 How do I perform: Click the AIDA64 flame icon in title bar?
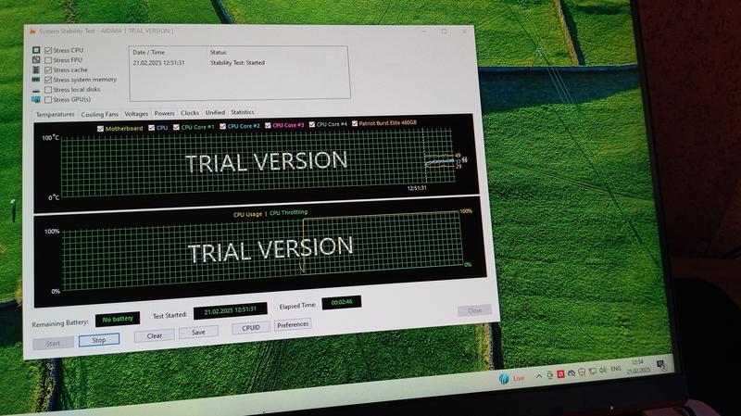coord(32,32)
